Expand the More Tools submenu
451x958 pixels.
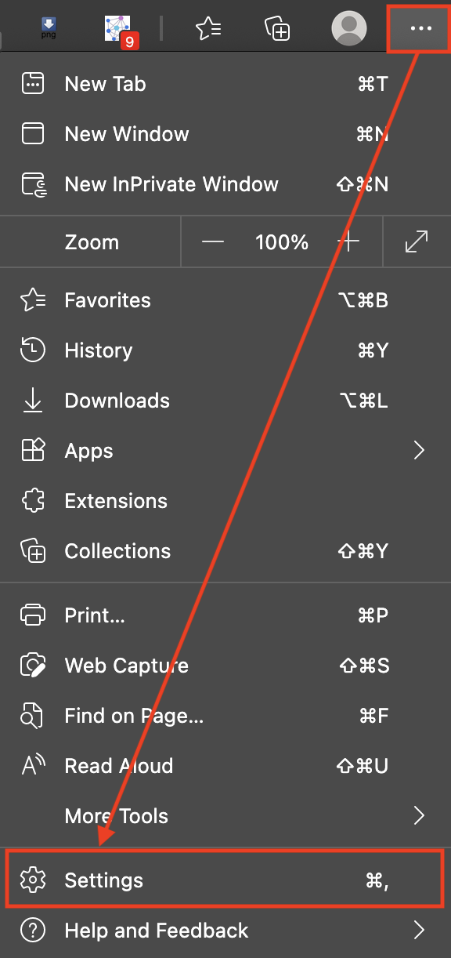(x=225, y=816)
